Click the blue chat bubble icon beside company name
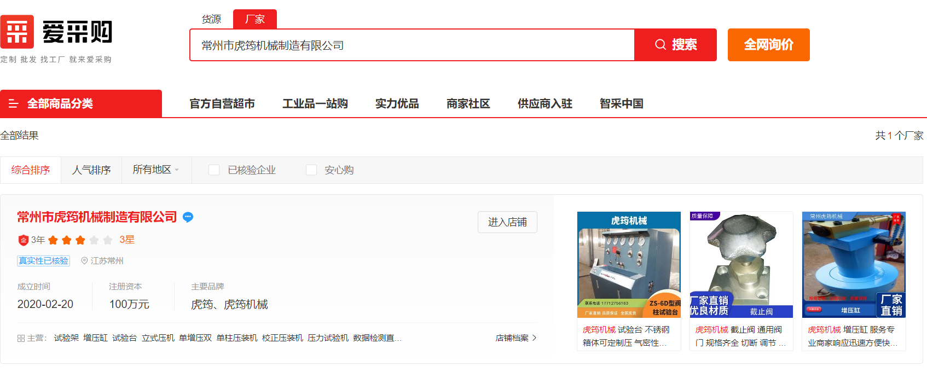 (x=188, y=217)
